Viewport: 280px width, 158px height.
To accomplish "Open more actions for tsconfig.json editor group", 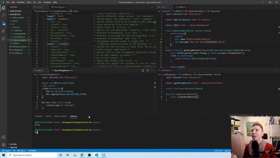I will point(152,7).
